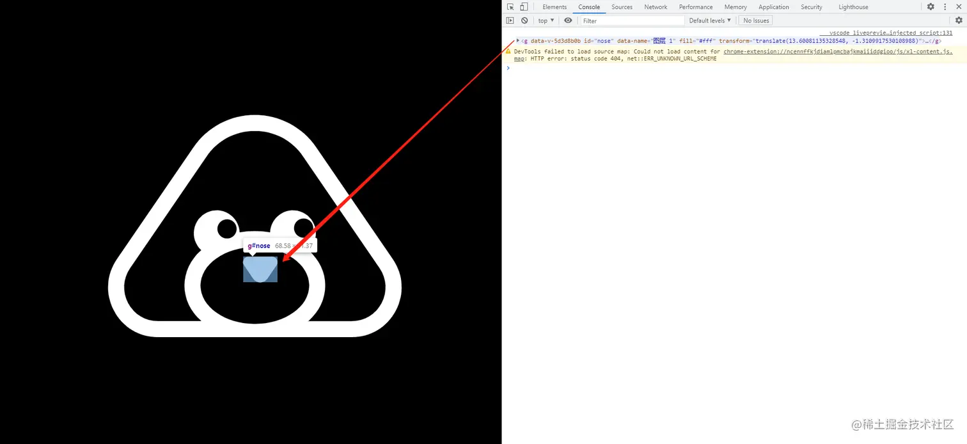Image resolution: width=967 pixels, height=444 pixels.
Task: Click the id="nose" attribute text
Action: [x=599, y=41]
